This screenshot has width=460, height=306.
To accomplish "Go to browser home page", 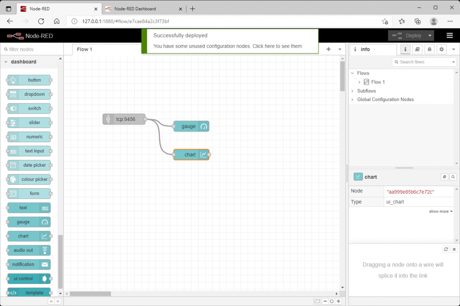I will click(57, 21).
